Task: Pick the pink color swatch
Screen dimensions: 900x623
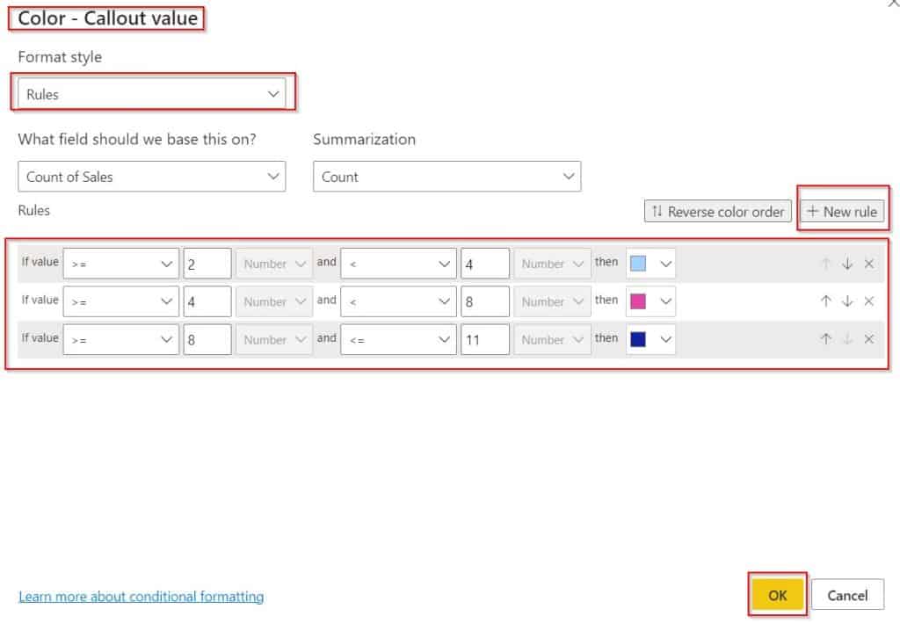Action: pos(638,301)
